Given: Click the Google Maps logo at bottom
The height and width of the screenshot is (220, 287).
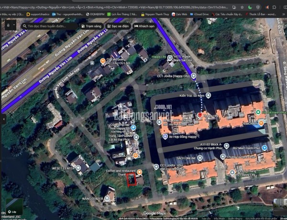Looking at the screenshot, I should point(155,213).
